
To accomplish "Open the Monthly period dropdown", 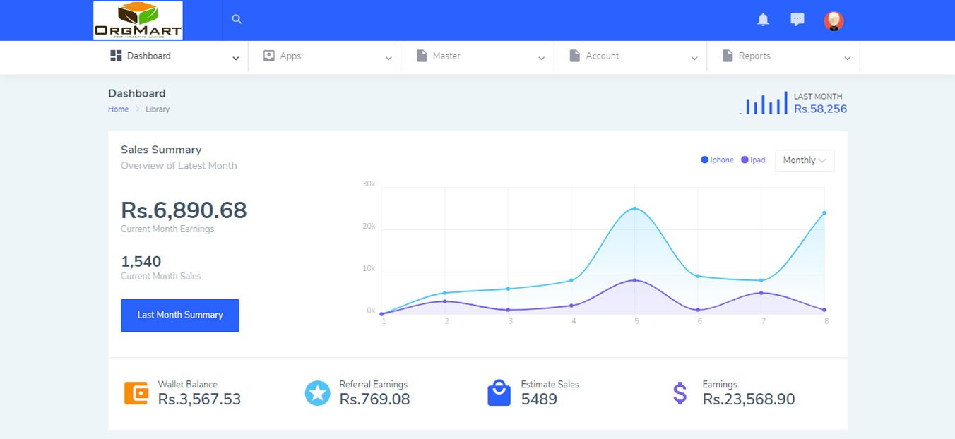I will 804,160.
